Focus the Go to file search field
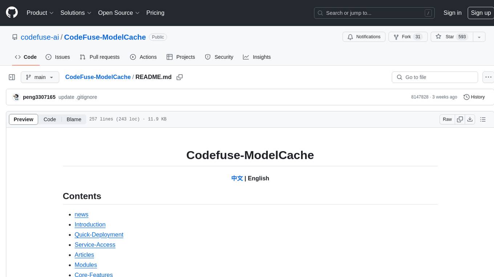The image size is (494, 277). click(435, 77)
